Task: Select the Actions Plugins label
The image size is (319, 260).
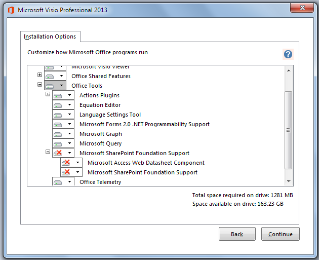Action: [99, 95]
